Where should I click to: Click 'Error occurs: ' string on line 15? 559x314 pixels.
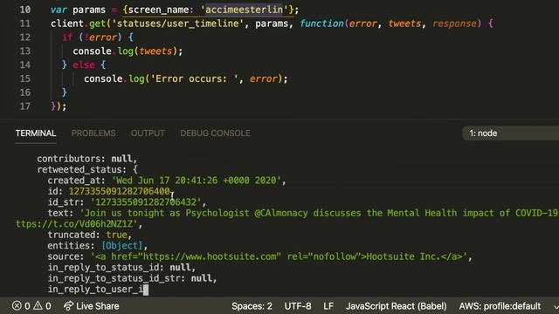(194, 78)
